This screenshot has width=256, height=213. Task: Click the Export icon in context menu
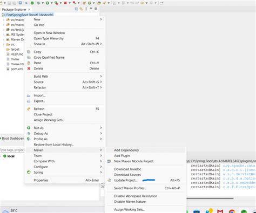[29, 101]
